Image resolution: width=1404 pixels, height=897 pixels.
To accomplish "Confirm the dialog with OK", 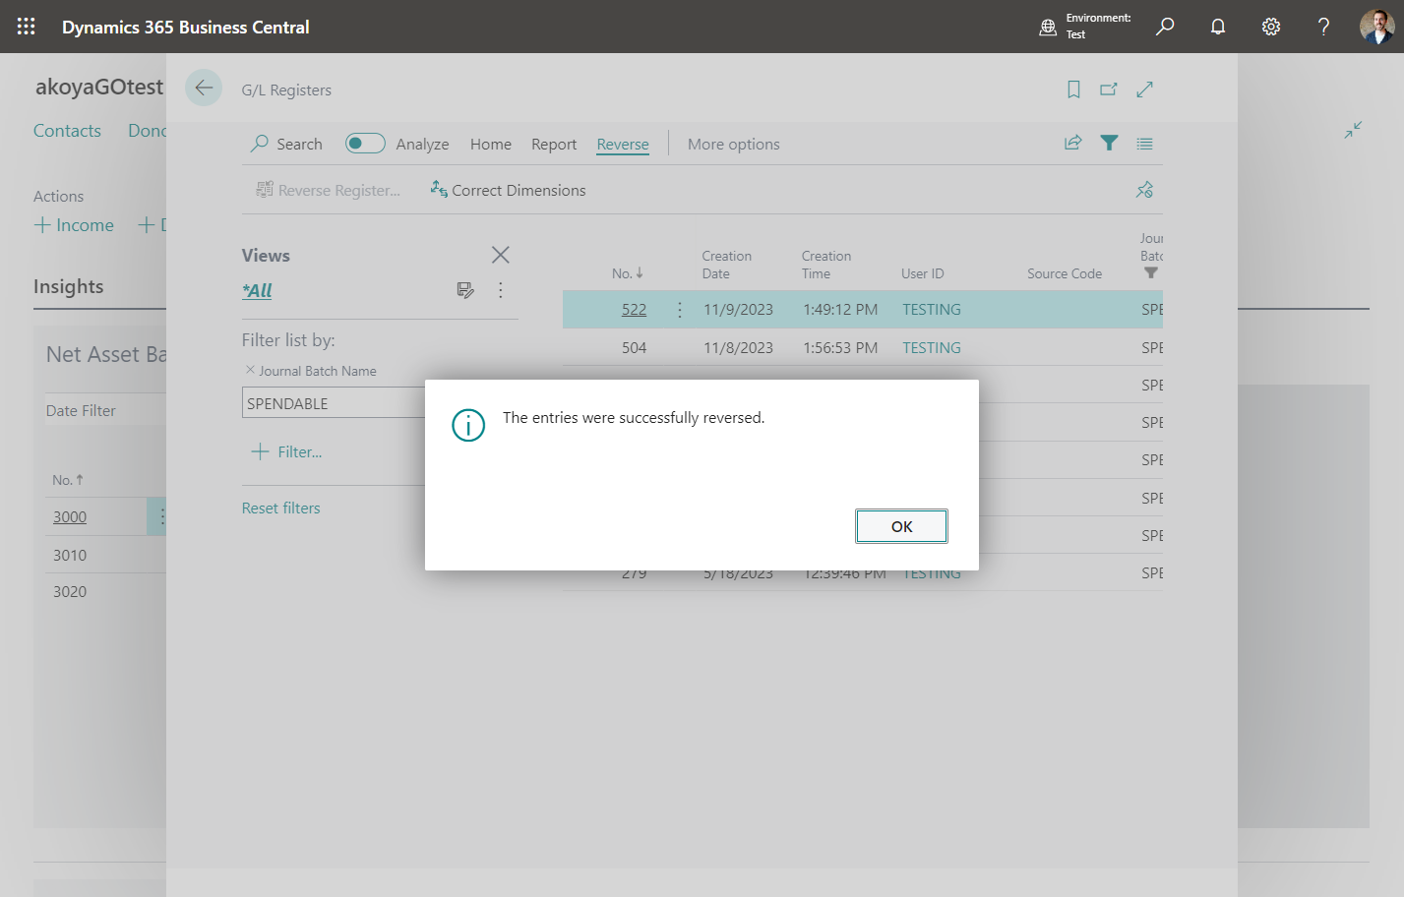I will [x=901, y=526].
